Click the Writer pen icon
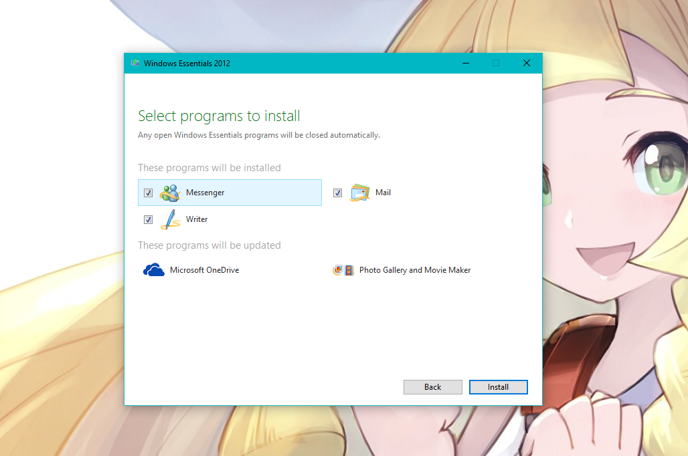This screenshot has width=688, height=456. [x=170, y=219]
